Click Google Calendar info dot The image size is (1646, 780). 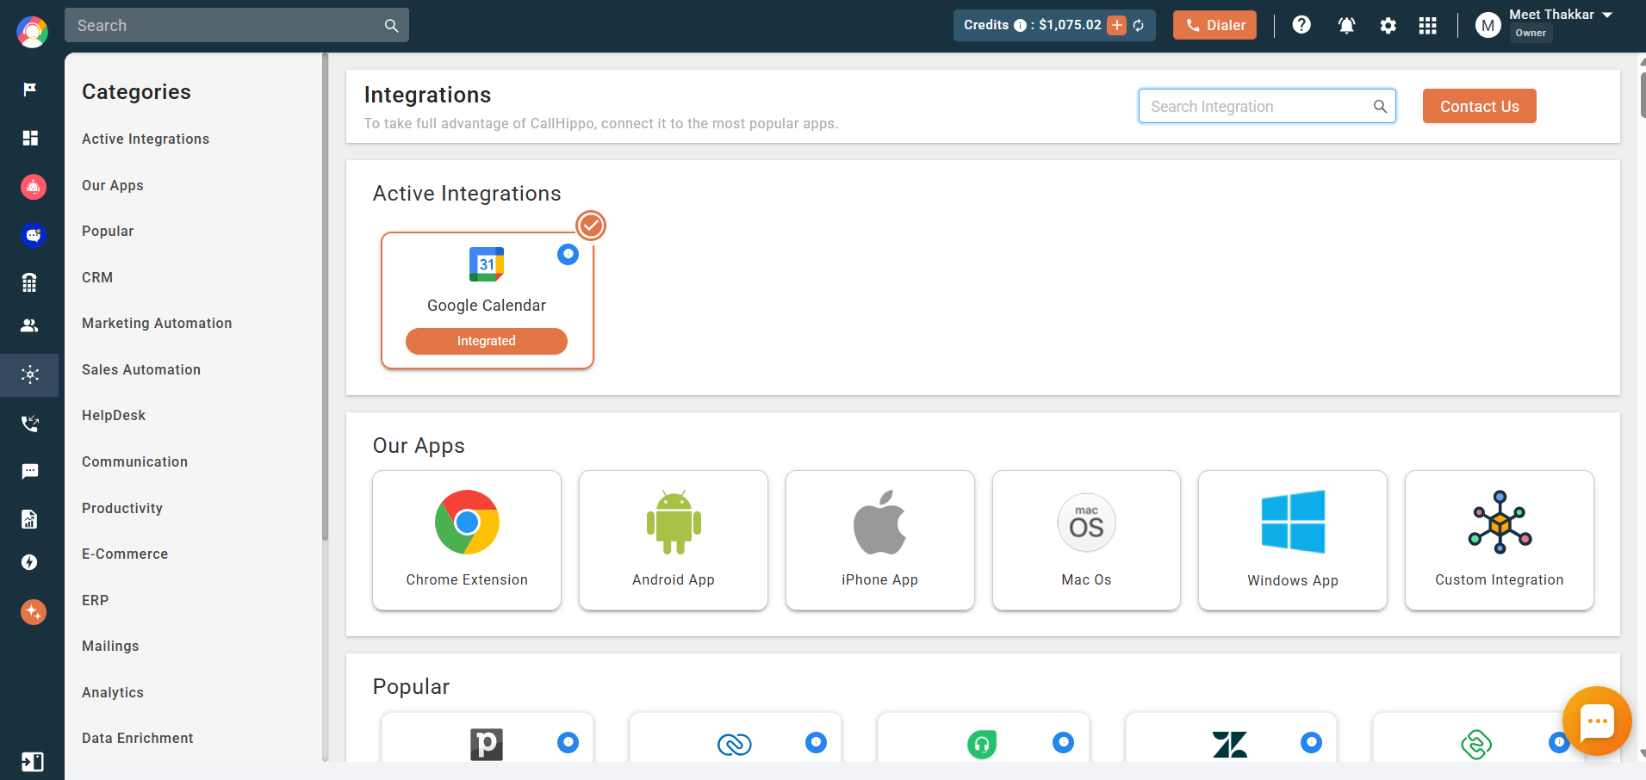click(568, 254)
